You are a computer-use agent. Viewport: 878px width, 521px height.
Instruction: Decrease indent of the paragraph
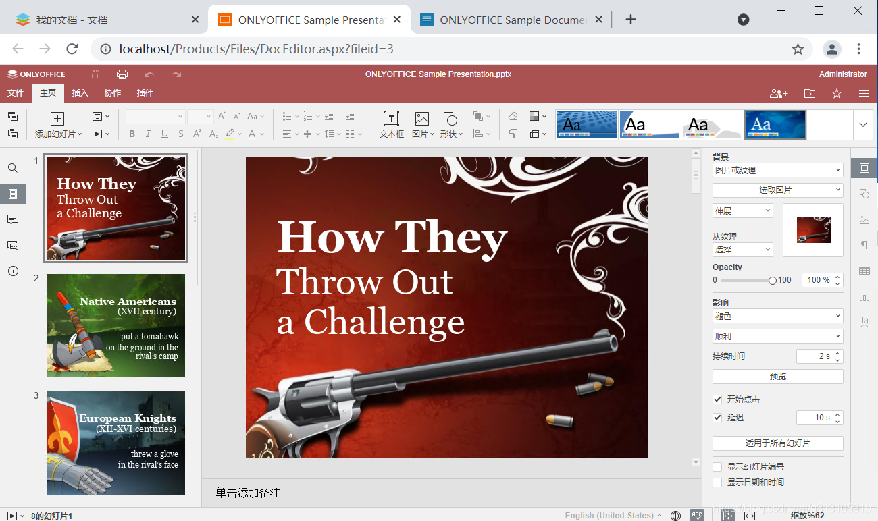329,117
